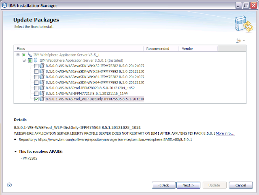This screenshot has height=195, width=259.
Task: Click the IBM Installation Manager title icon
Action: coord(4,5)
